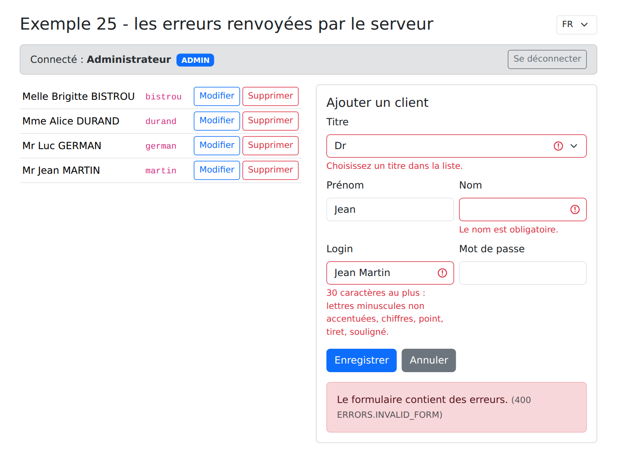
Task: Open the FR language selector
Action: point(576,25)
